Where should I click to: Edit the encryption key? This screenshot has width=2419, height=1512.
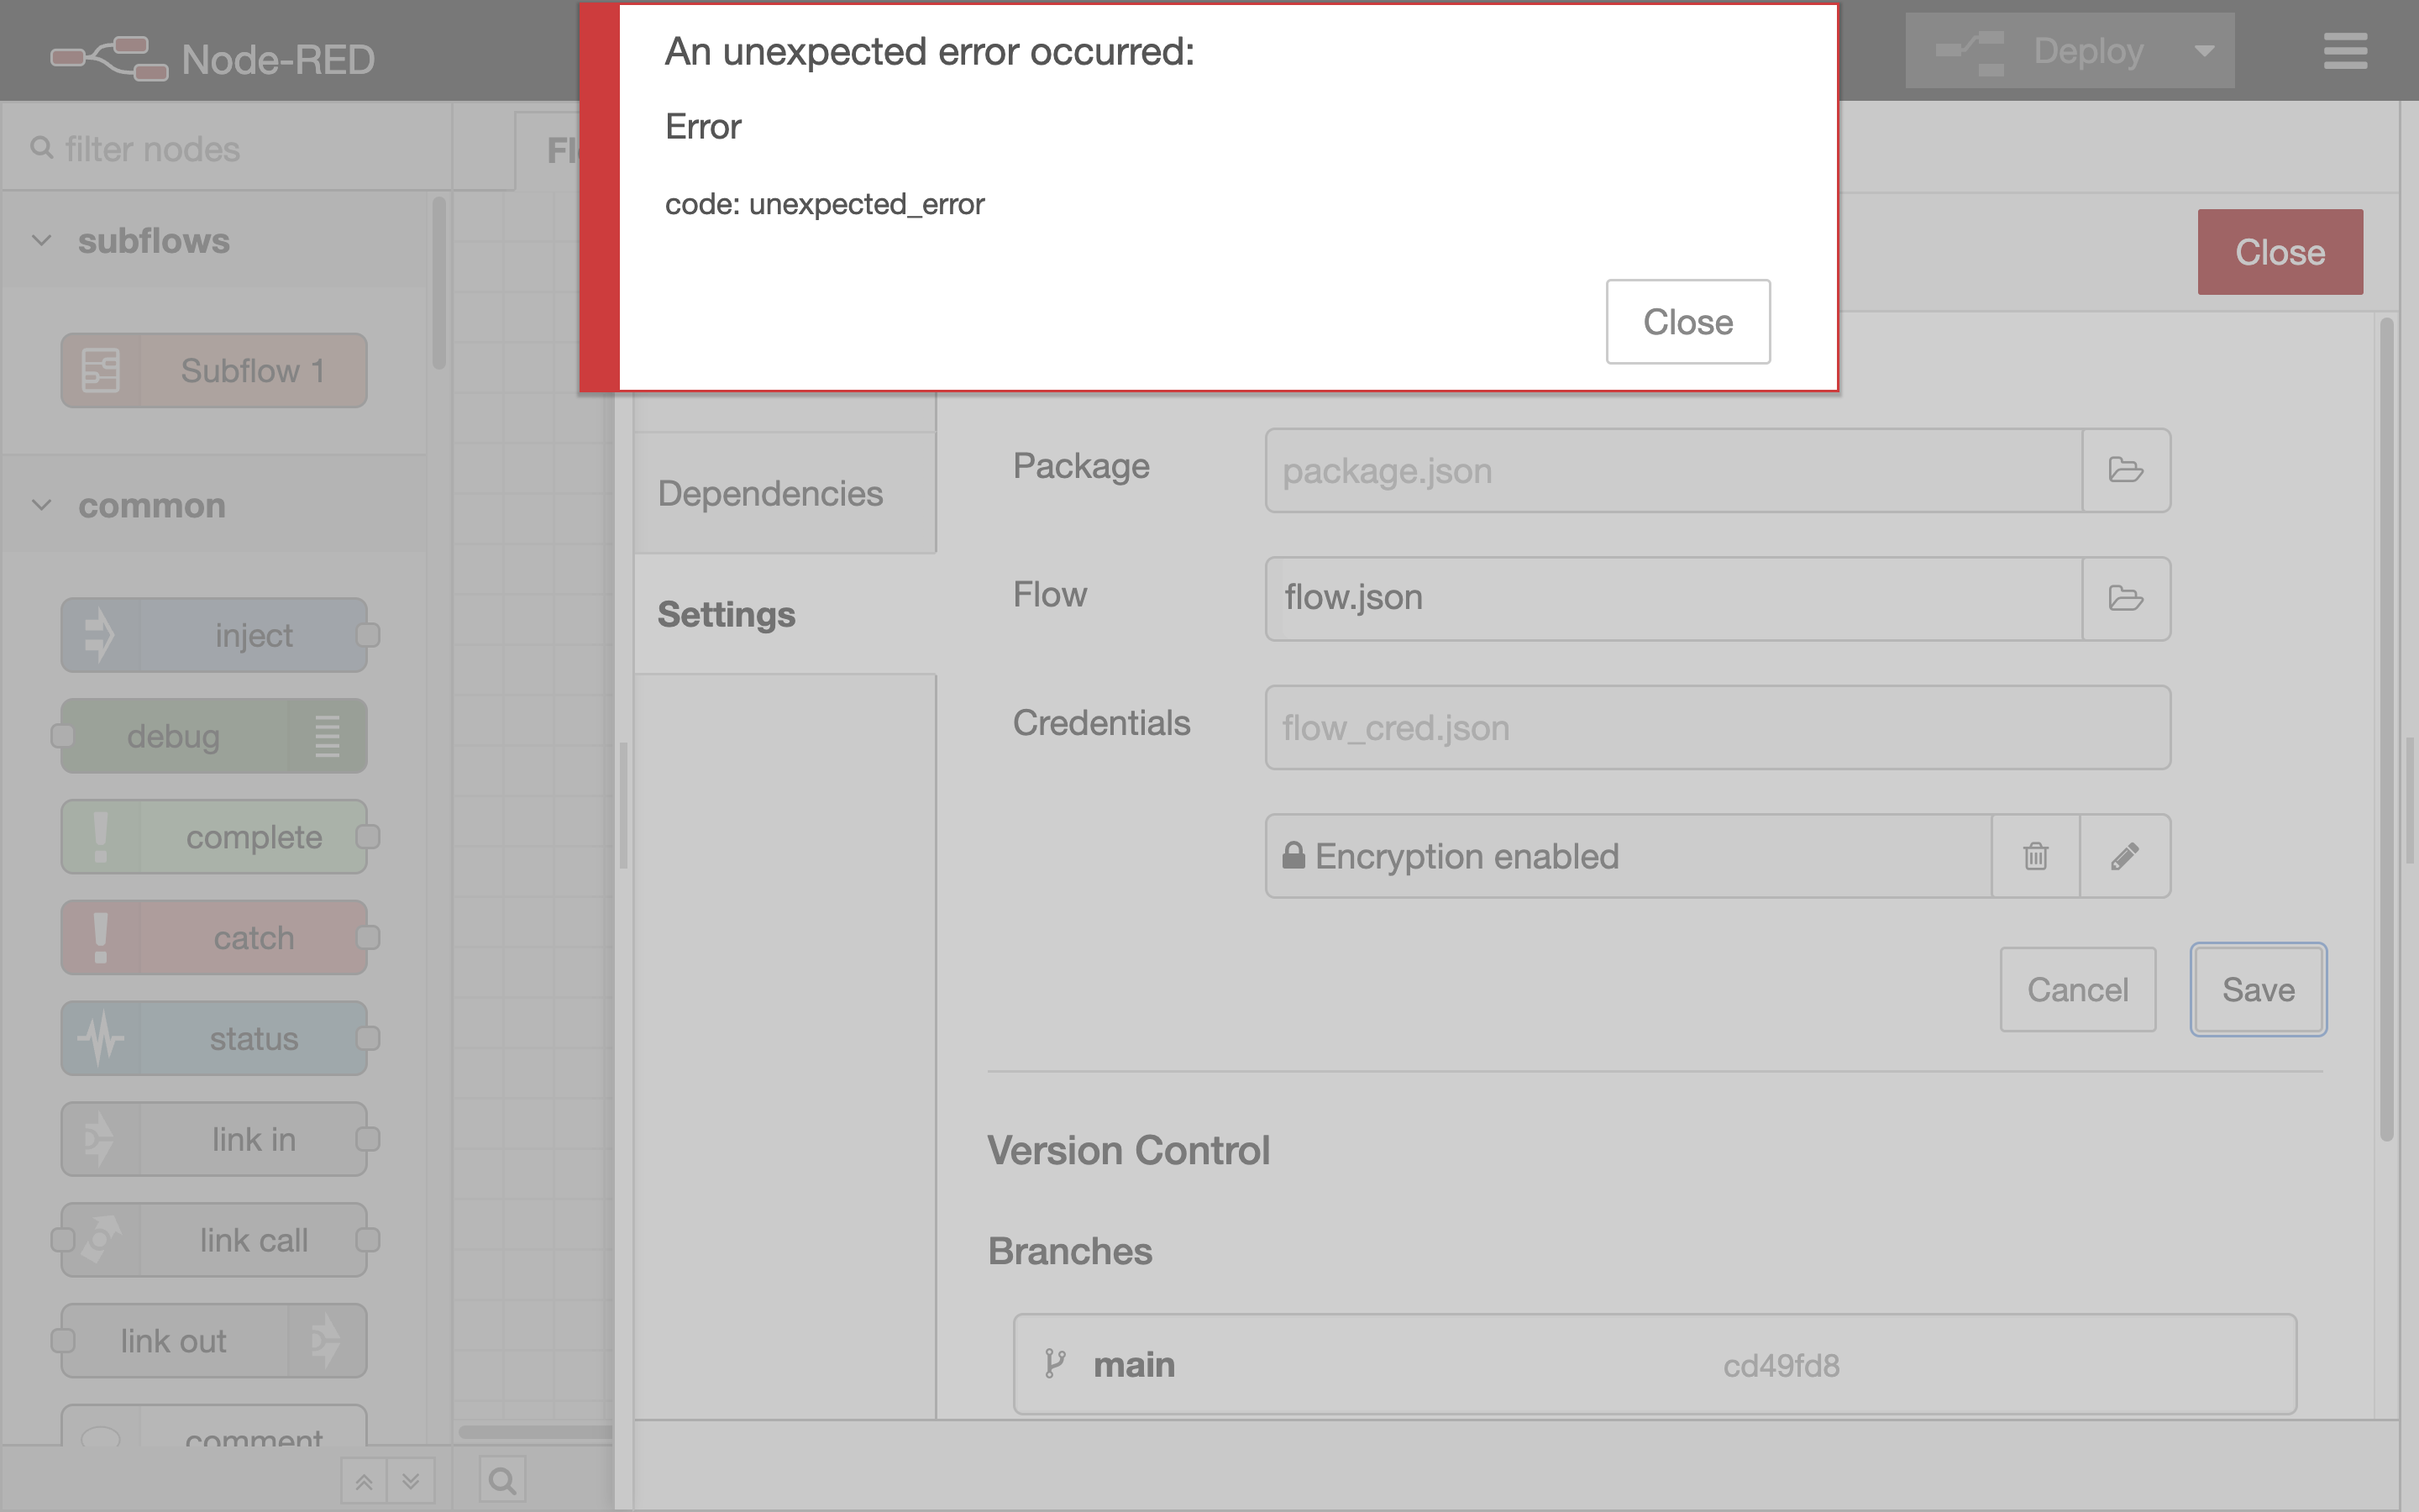pyautogui.click(x=2125, y=856)
